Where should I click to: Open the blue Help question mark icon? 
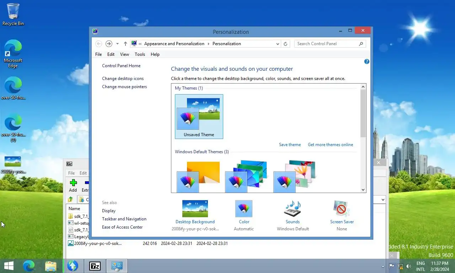pos(367,61)
